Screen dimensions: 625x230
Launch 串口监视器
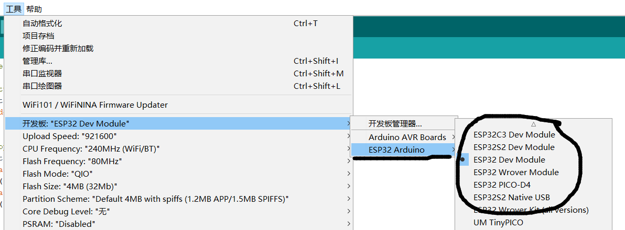[179, 74]
